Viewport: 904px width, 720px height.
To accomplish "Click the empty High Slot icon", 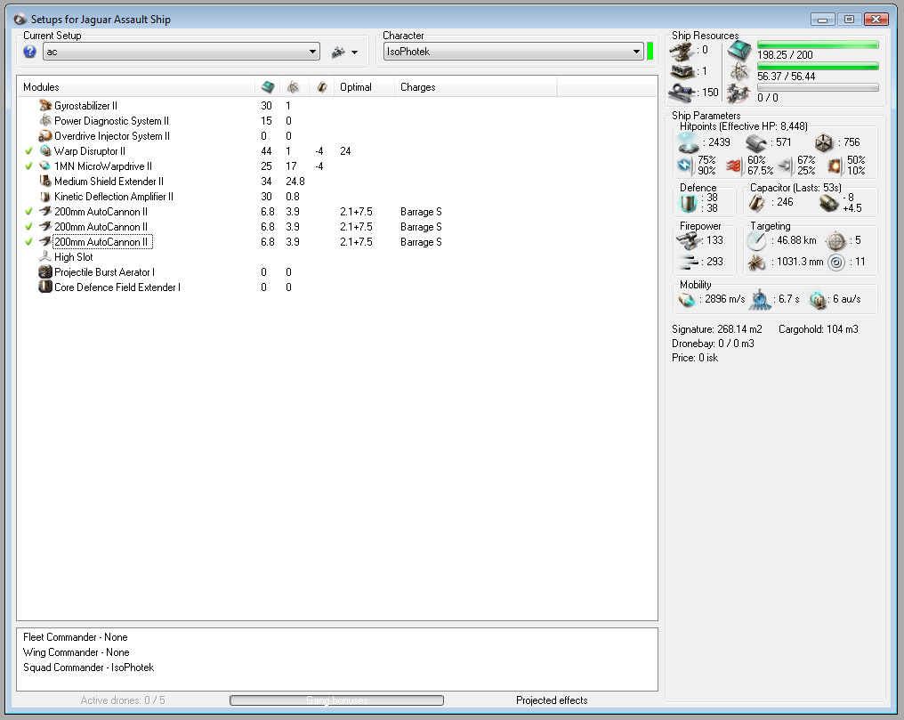I will click(x=45, y=256).
